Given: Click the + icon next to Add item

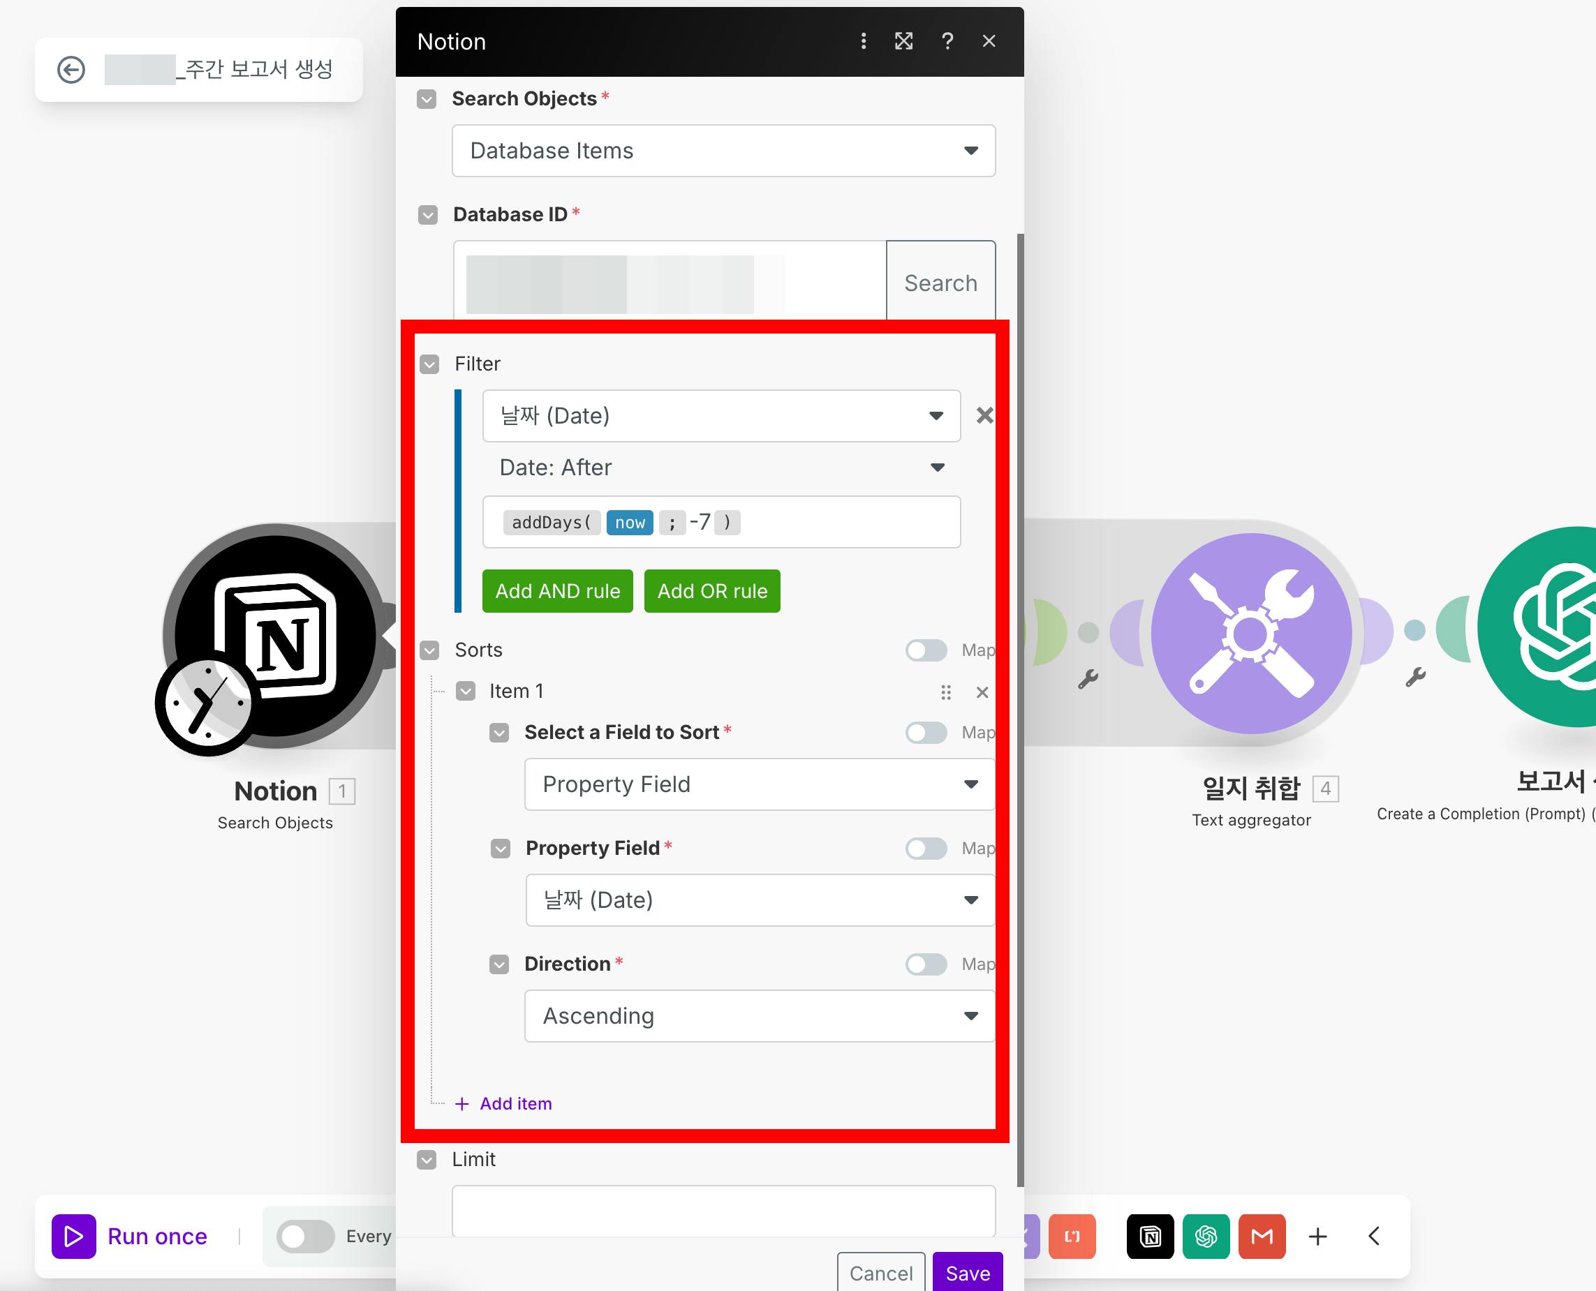Looking at the screenshot, I should (462, 1103).
